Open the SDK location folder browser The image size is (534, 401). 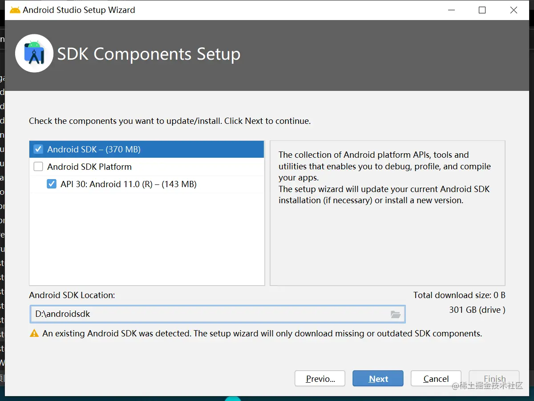(x=396, y=314)
